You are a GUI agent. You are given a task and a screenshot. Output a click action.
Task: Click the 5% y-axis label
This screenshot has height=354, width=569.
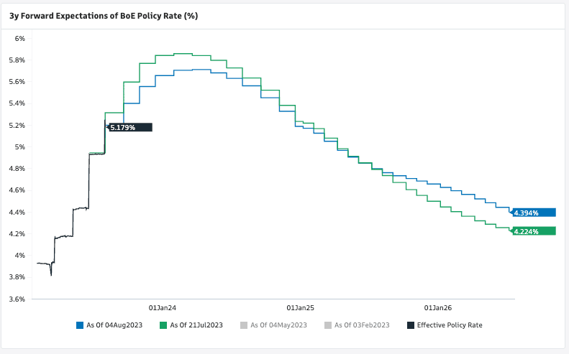click(20, 146)
